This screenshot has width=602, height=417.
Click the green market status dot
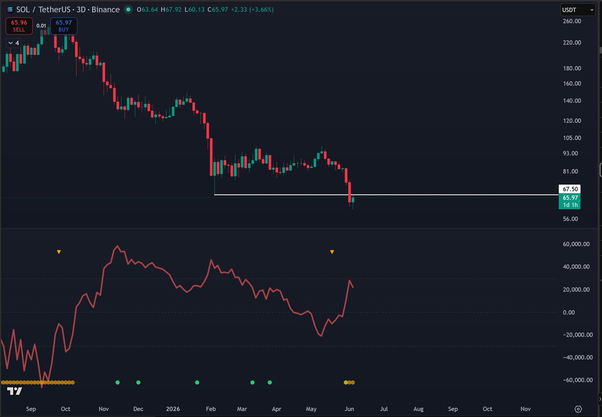[128, 10]
